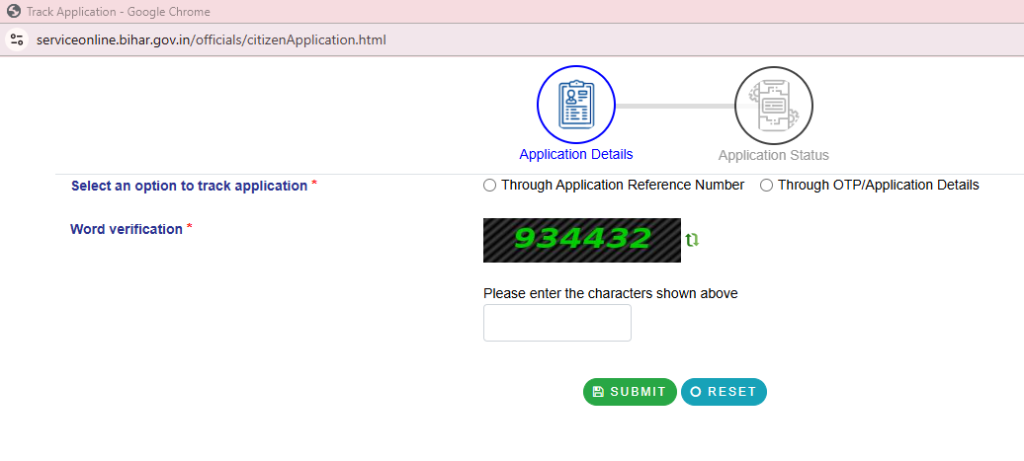The image size is (1024, 461).
Task: Click the captcha image showing 934432
Action: tap(582, 240)
